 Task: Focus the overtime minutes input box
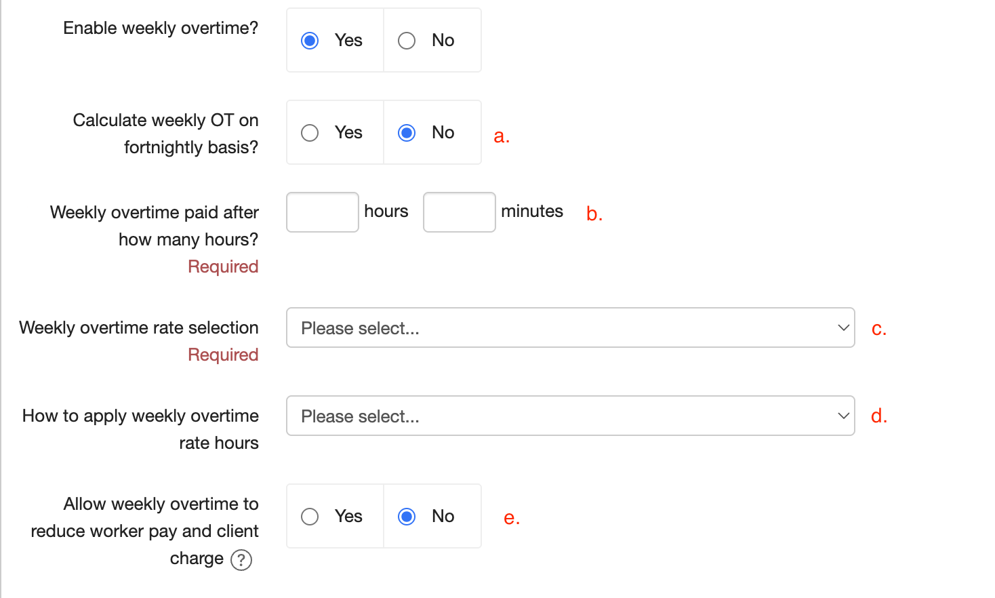[x=460, y=212]
